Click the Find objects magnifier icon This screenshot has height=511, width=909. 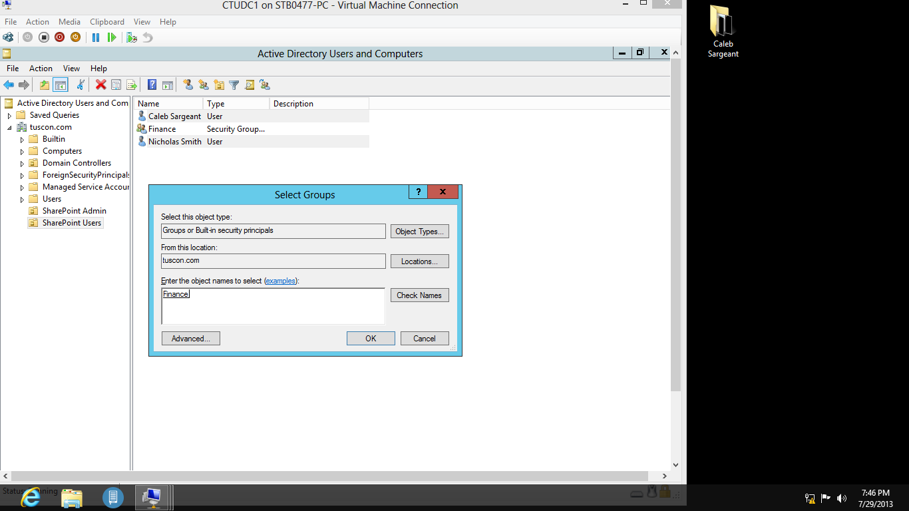click(250, 85)
